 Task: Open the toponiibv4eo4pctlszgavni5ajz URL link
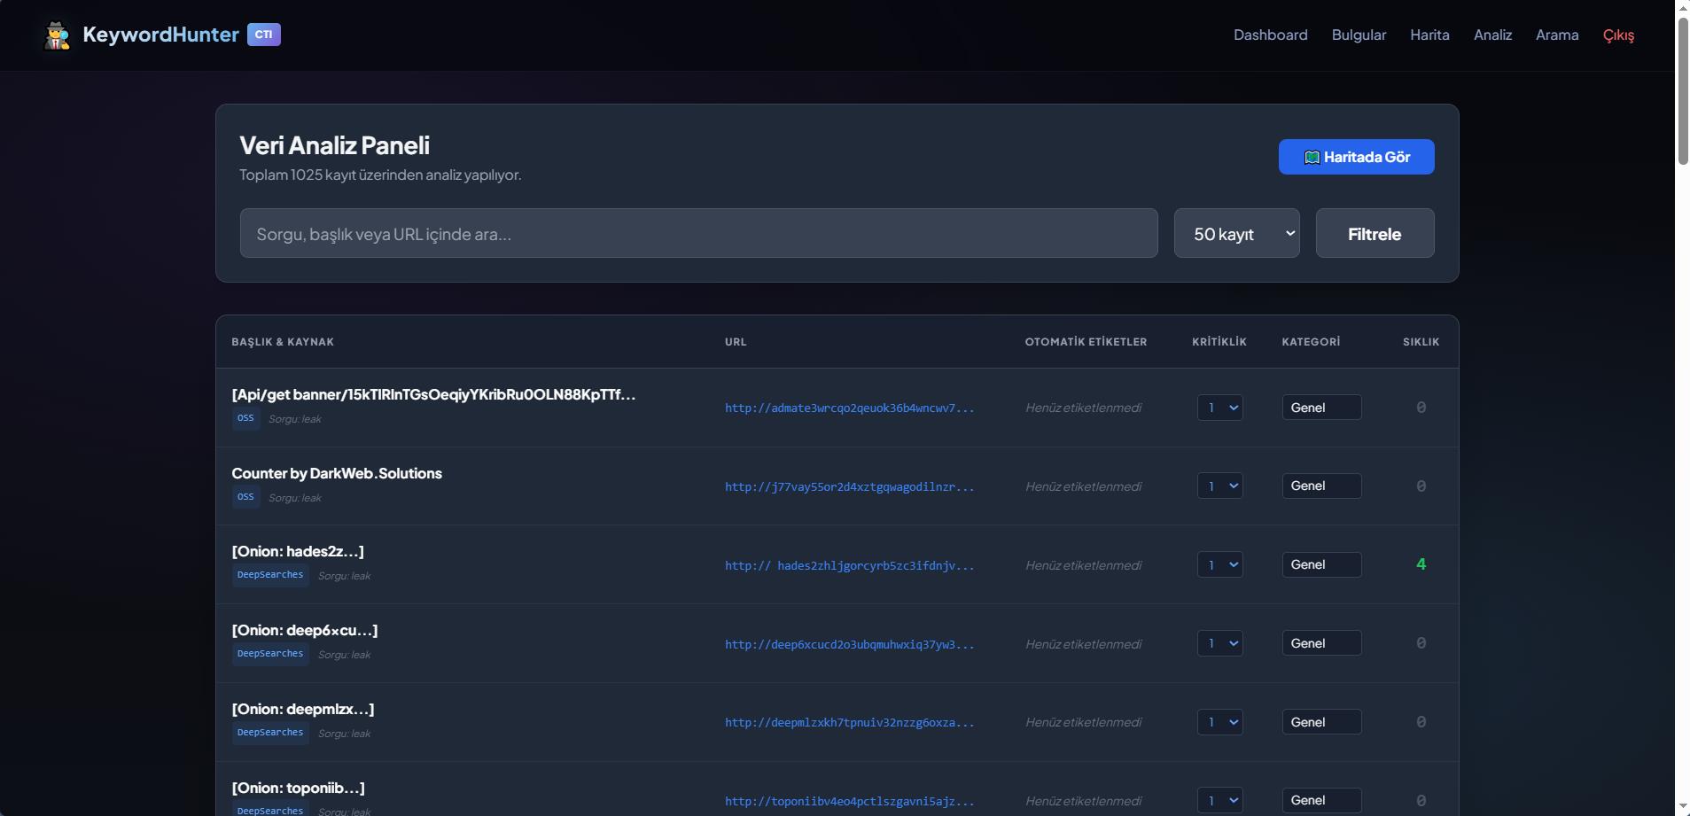(849, 801)
